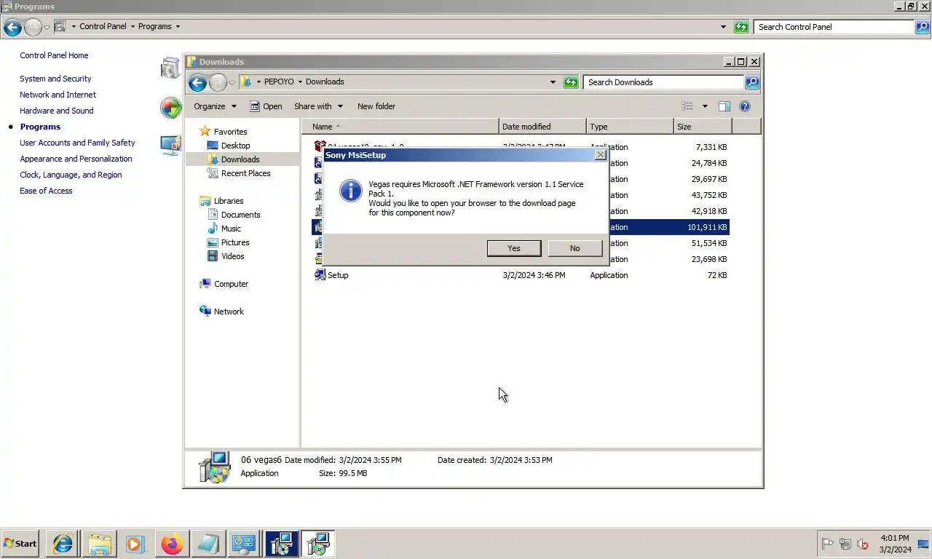Open Ease of Access category
This screenshot has height=559, width=932.
(46, 191)
